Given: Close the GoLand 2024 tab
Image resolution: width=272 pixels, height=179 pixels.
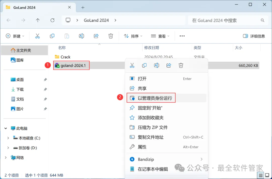Looking at the screenshot, I should click(x=70, y=7).
